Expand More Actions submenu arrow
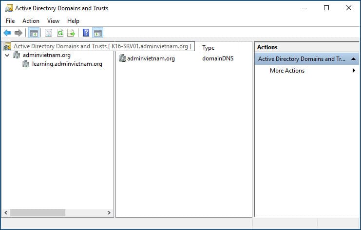Viewport: 361px width, 230px height. (354, 71)
